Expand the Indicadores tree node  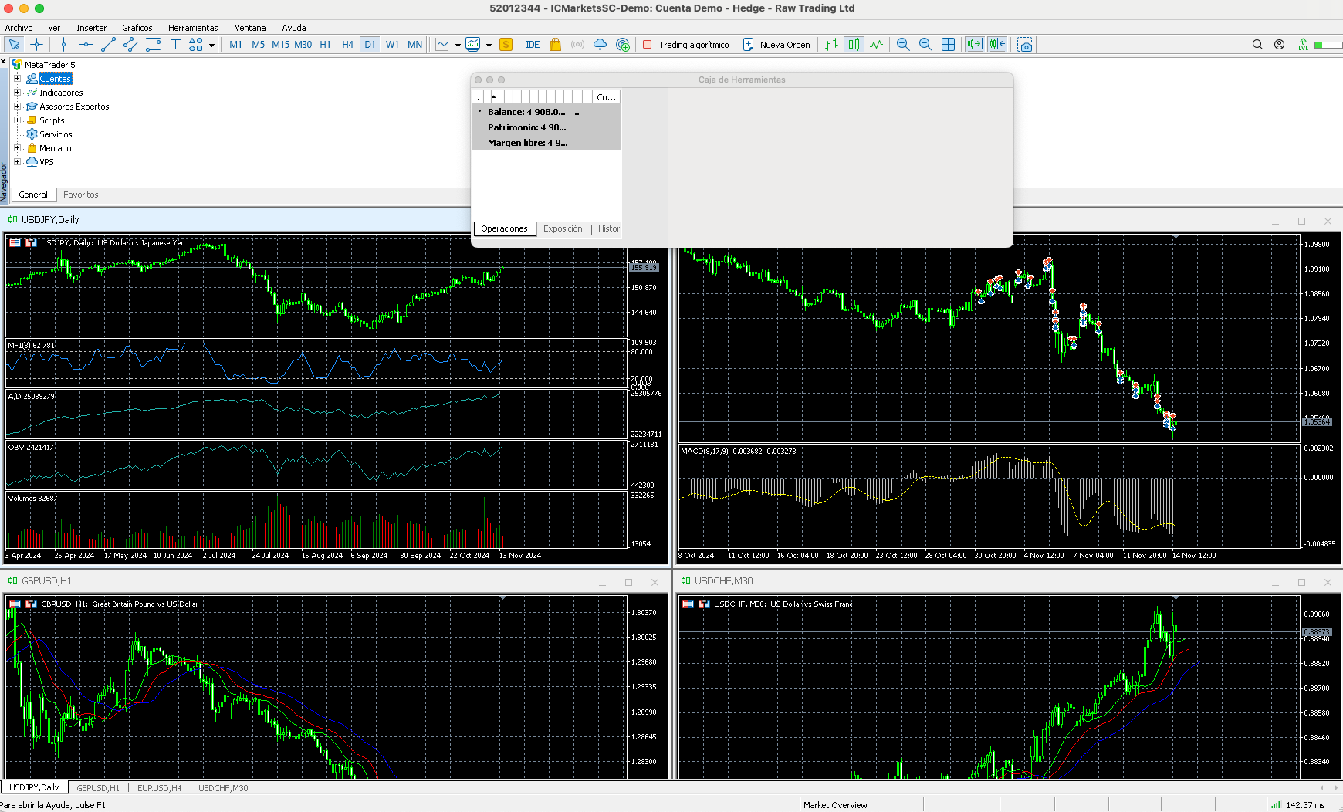pos(17,93)
